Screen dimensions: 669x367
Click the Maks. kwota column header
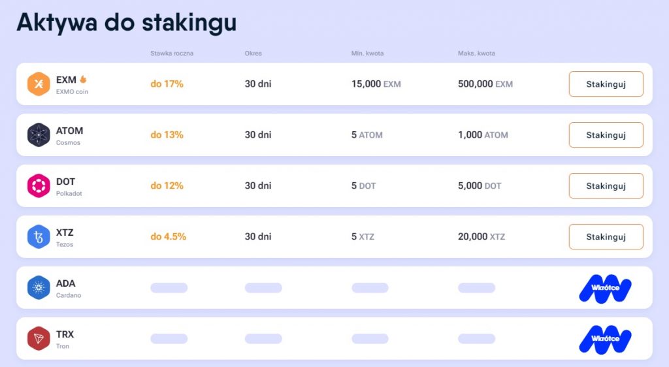(476, 54)
